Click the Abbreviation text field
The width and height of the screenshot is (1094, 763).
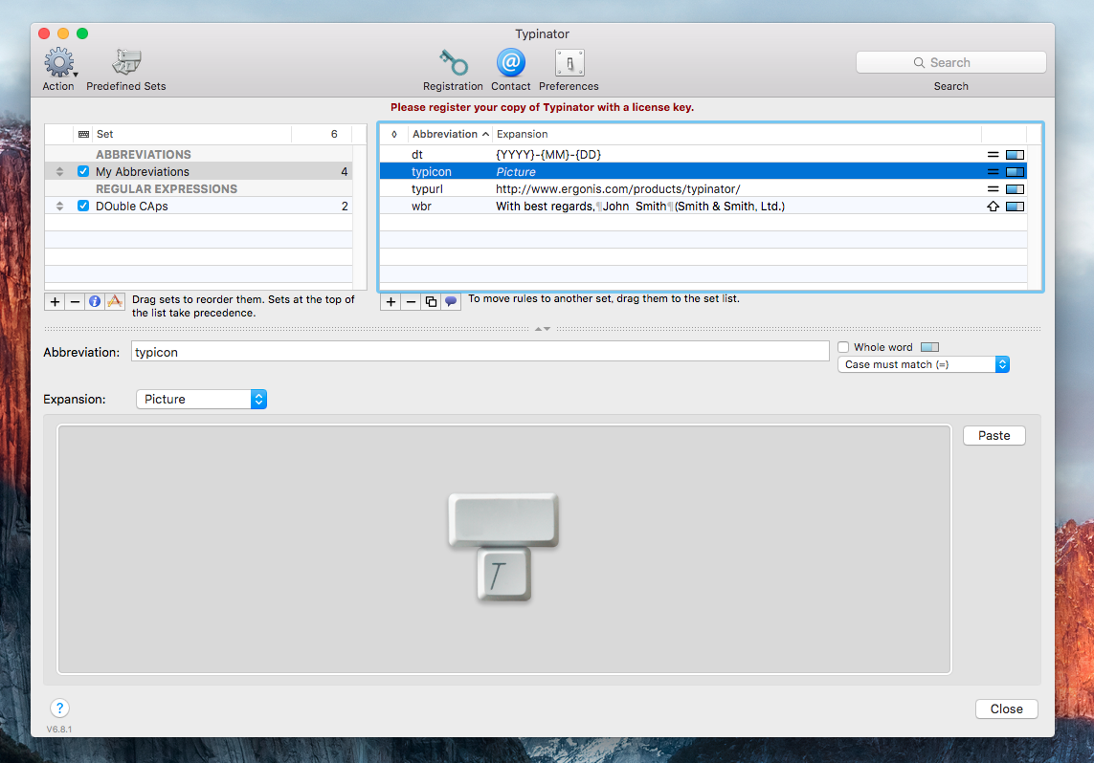pos(480,352)
